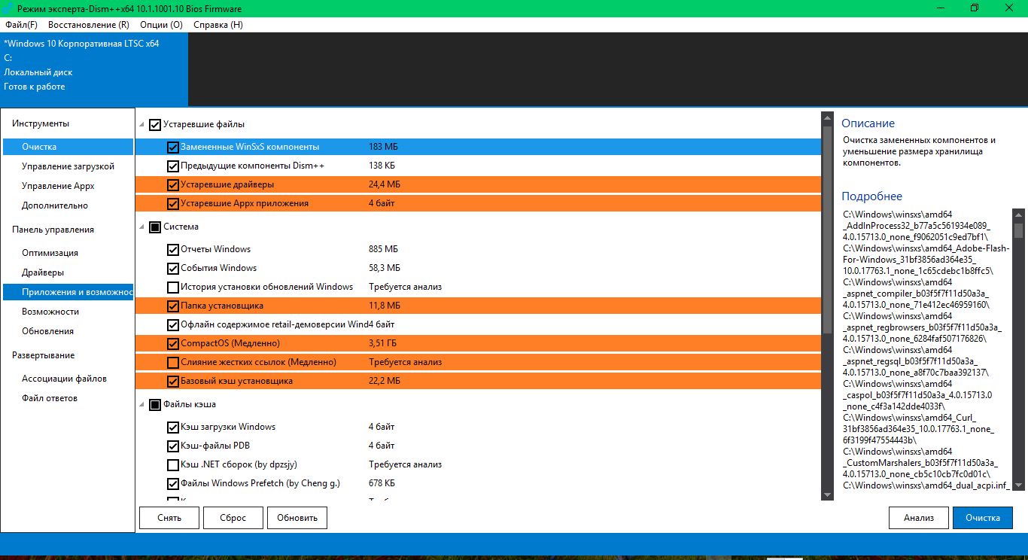1028x560 pixels.
Task: Click the 885 МБ reports size
Action: (x=383, y=249)
